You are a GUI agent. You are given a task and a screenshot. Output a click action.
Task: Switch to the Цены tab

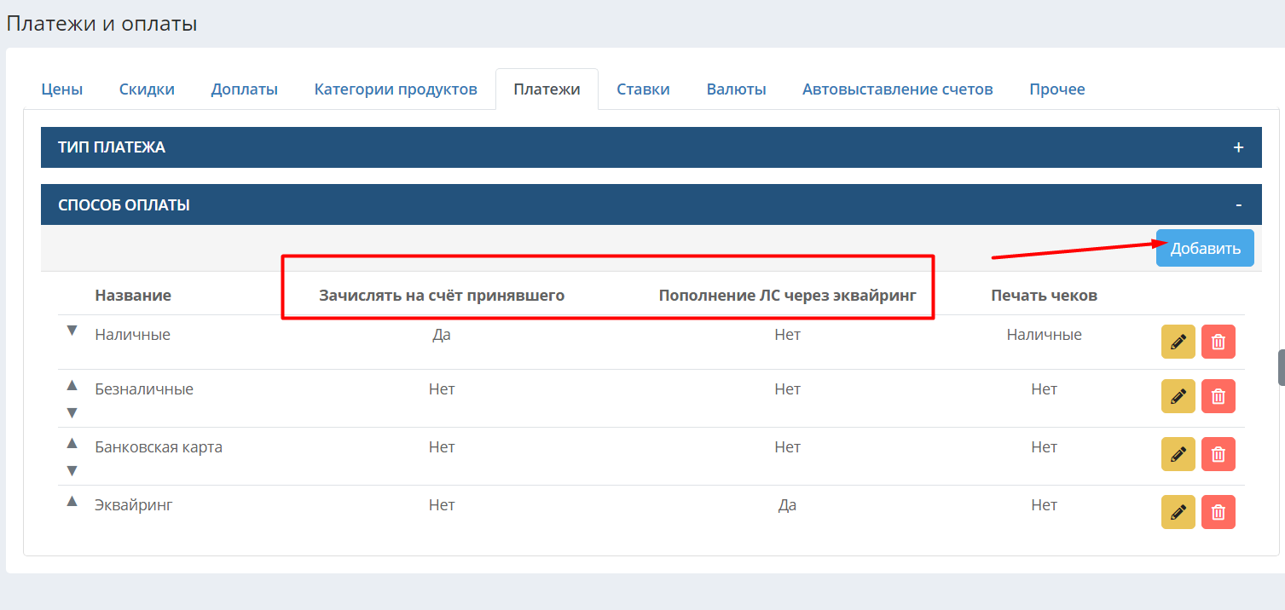point(62,89)
